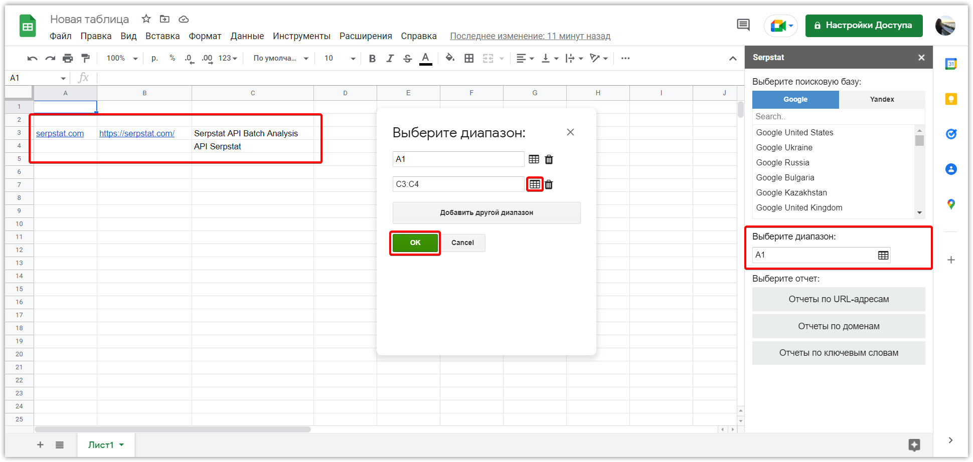Open the fill color bucket
The width and height of the screenshot is (973, 462).
click(x=450, y=58)
